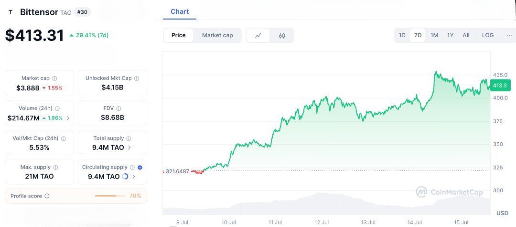Switch to line chart view
This screenshot has height=227, width=516.
(258, 35)
